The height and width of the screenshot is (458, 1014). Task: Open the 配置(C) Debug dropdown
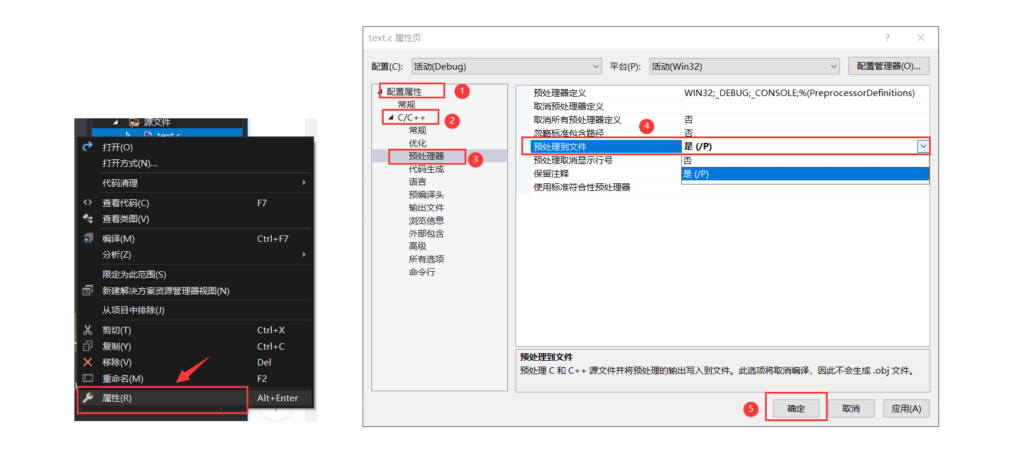tap(507, 66)
